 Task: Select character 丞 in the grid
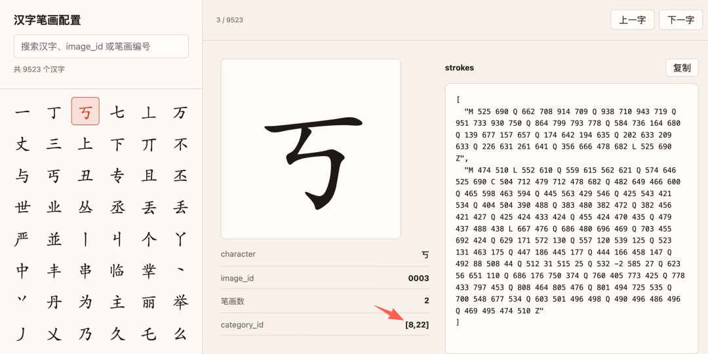(117, 206)
